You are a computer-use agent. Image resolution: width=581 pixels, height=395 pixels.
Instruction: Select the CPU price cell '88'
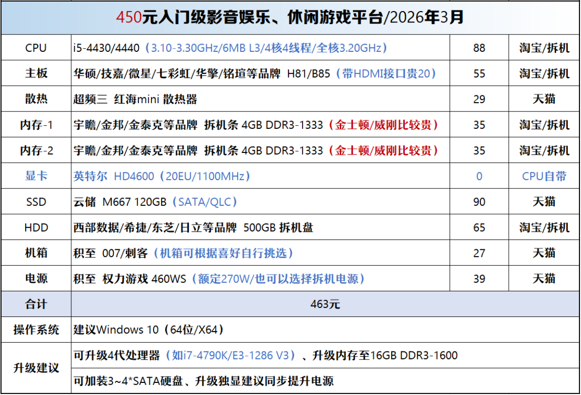coord(479,48)
